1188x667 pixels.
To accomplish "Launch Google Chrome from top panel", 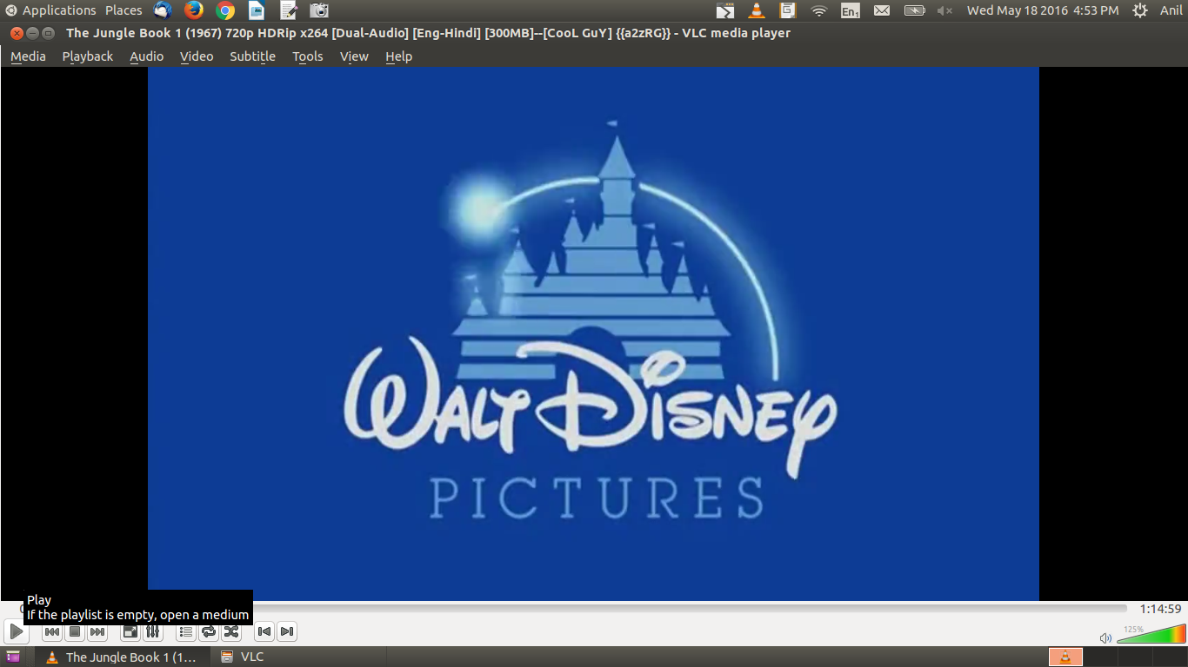I will click(x=225, y=10).
